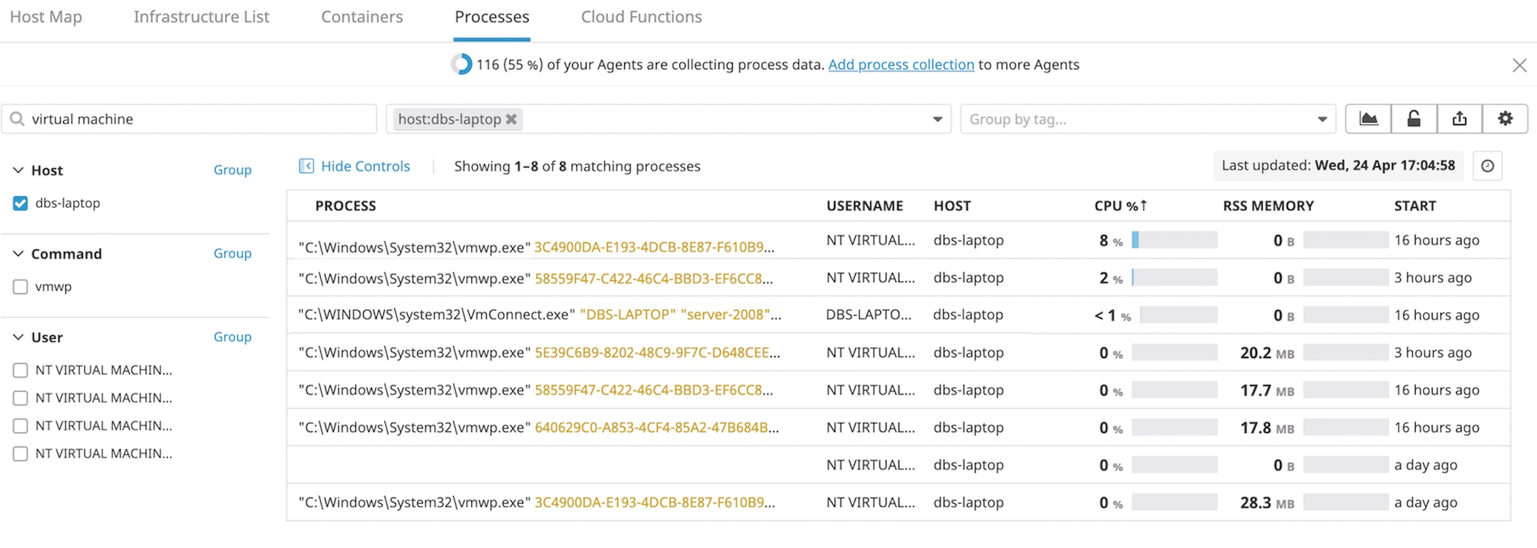Click Group link next to Host
Viewport: 1537px width, 548px height.
pos(232,170)
